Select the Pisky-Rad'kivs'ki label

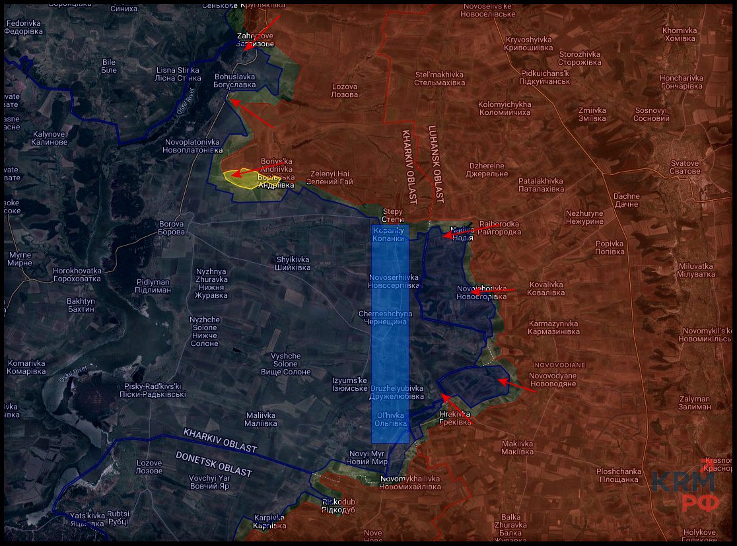(x=153, y=390)
